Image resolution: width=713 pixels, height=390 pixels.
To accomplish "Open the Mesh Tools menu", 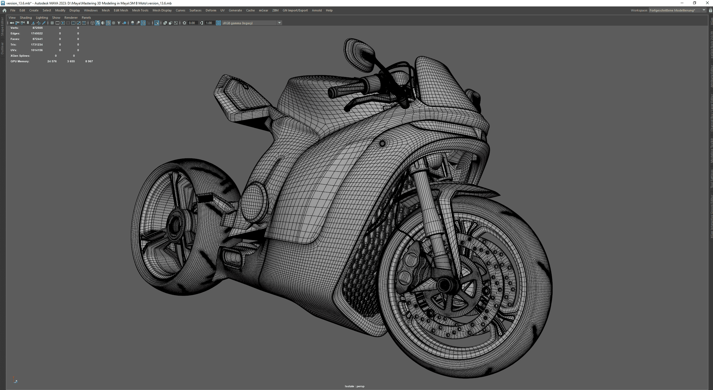I will 140,10.
